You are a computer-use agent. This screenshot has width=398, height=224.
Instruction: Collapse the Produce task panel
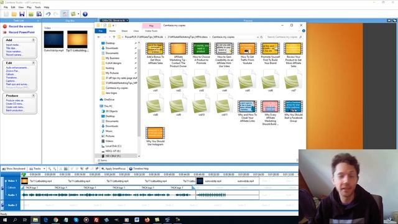click(x=34, y=96)
